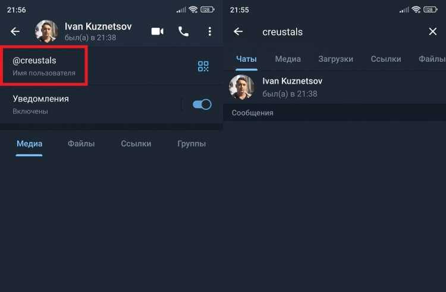Switch to the Ссылки tab in profile
The height and width of the screenshot is (292, 446).
pyautogui.click(x=136, y=144)
